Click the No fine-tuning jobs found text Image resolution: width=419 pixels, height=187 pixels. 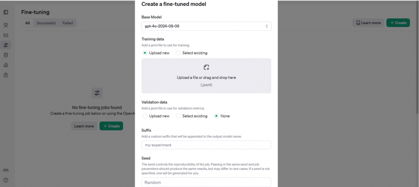pos(97,107)
